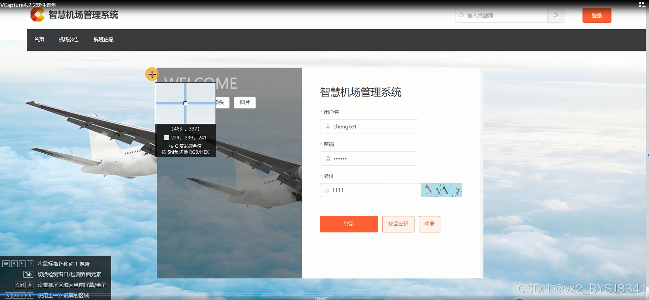
Task: Click the smart airport system logo icon
Action: [x=38, y=15]
